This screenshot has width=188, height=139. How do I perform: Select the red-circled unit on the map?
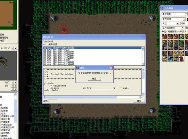click(x=64, y=30)
